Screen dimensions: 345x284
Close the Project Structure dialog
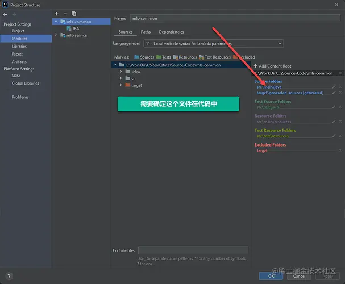click(x=336, y=5)
